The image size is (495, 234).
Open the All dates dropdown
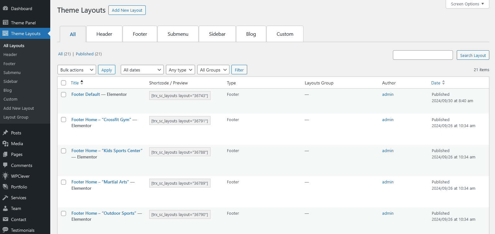[x=142, y=70]
